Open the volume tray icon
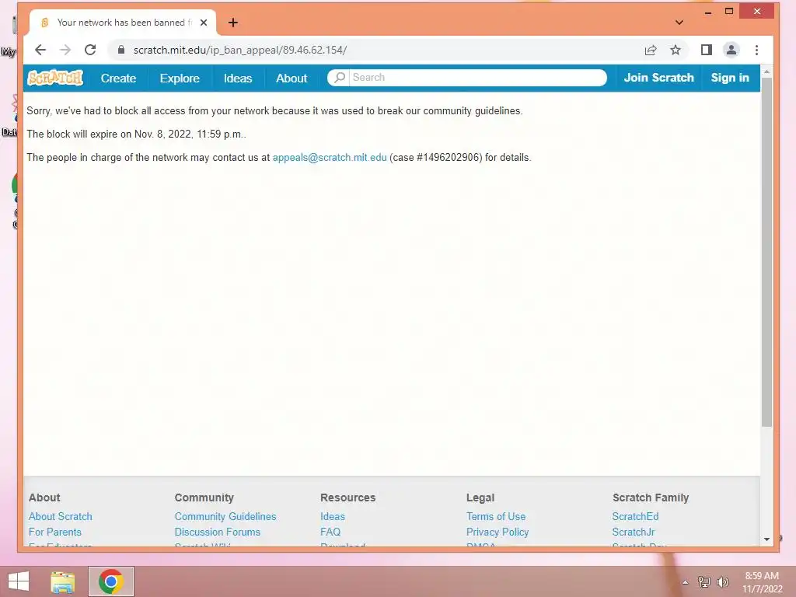Image resolution: width=796 pixels, height=597 pixels. coord(722,581)
